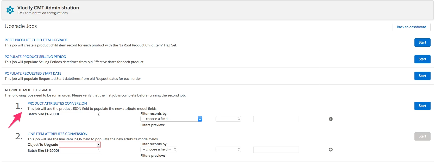435x163 pixels.
Task: Click Filters preview label under Product Attributes
Action: point(153,125)
